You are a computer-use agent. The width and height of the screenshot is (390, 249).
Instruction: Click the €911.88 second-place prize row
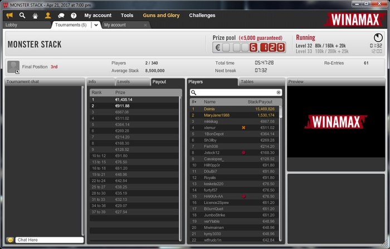[x=134, y=106]
